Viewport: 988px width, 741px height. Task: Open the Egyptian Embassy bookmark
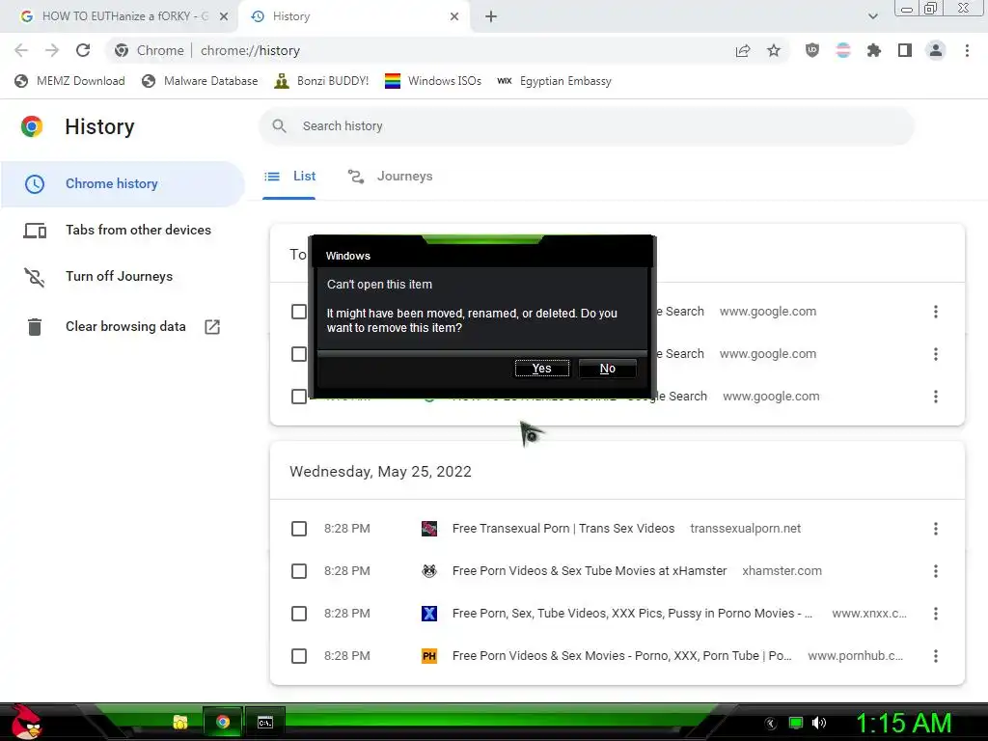(x=555, y=81)
